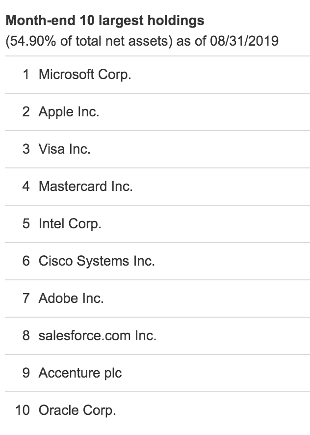Select Apple Inc. in the holdings list
This screenshot has width=310, height=435.
click(157, 112)
